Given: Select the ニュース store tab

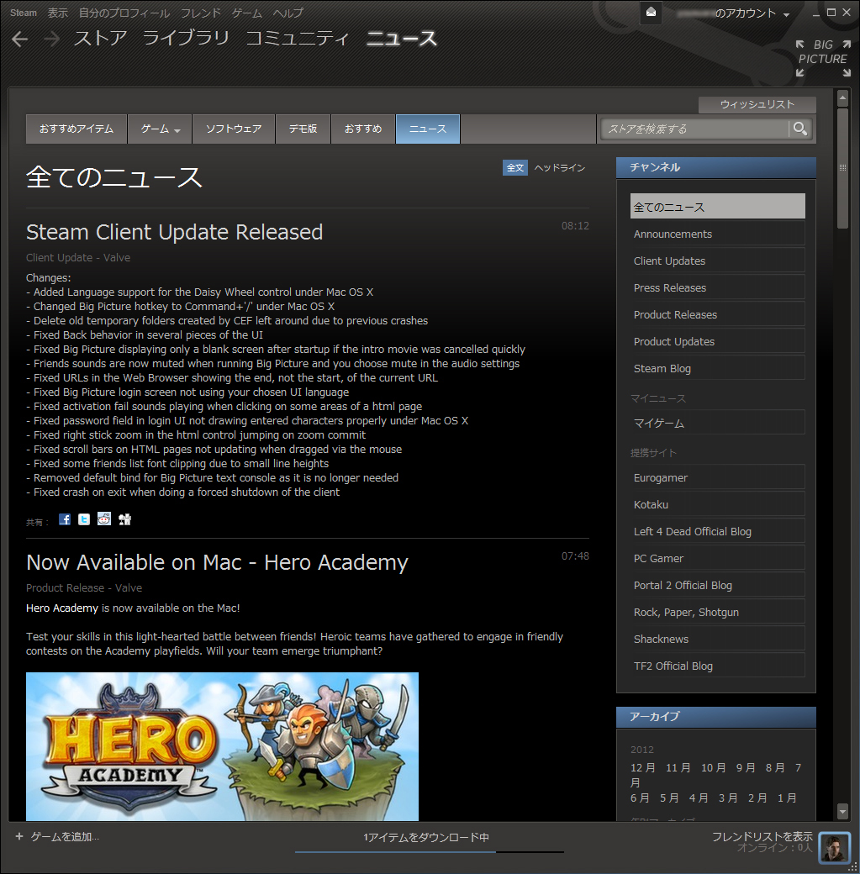Looking at the screenshot, I should pyautogui.click(x=428, y=129).
